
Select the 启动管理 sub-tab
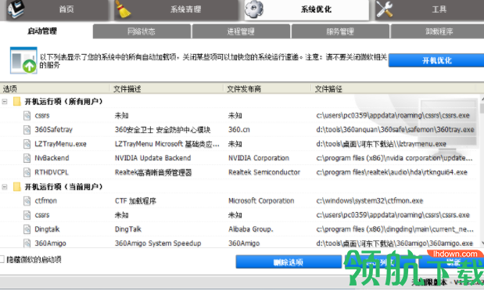point(42,31)
